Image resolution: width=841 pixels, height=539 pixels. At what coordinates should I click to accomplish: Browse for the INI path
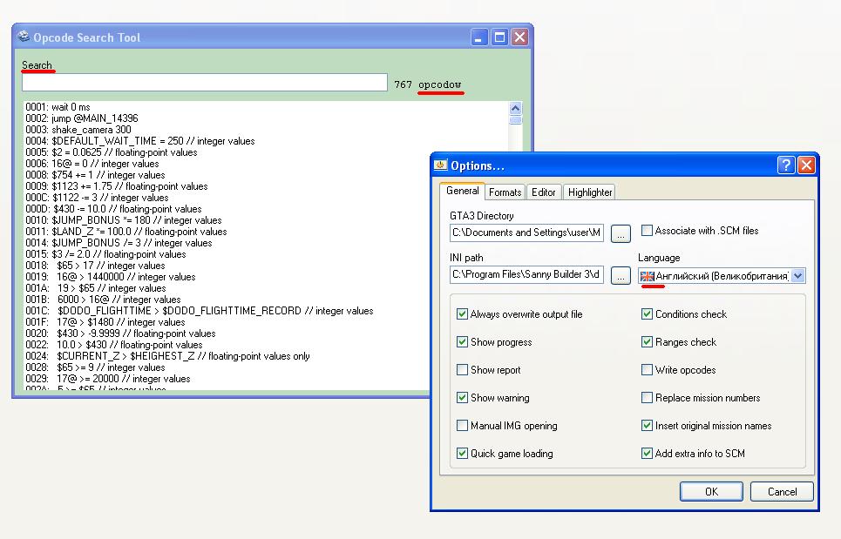[621, 275]
